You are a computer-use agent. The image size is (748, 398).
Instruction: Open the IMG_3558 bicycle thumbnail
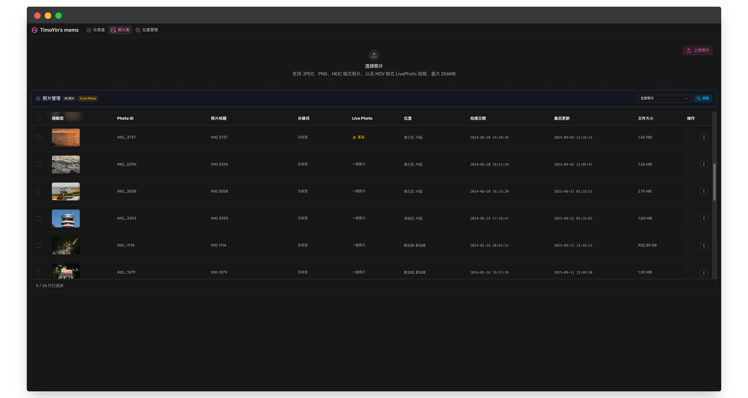[x=66, y=191]
